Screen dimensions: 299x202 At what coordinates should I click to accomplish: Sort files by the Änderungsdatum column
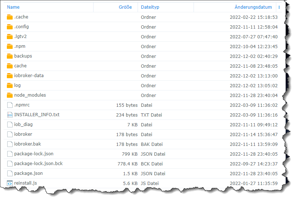point(253,7)
